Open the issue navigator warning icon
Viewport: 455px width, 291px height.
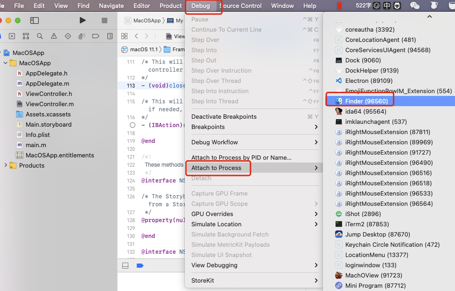54,36
